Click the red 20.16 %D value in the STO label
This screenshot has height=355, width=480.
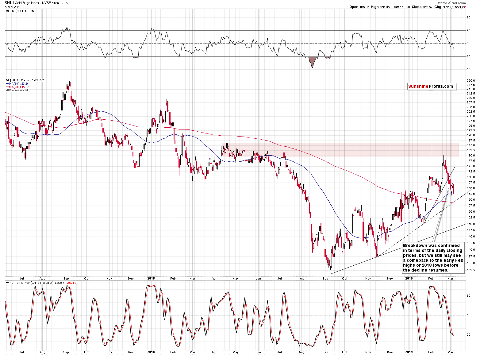coord(72,283)
